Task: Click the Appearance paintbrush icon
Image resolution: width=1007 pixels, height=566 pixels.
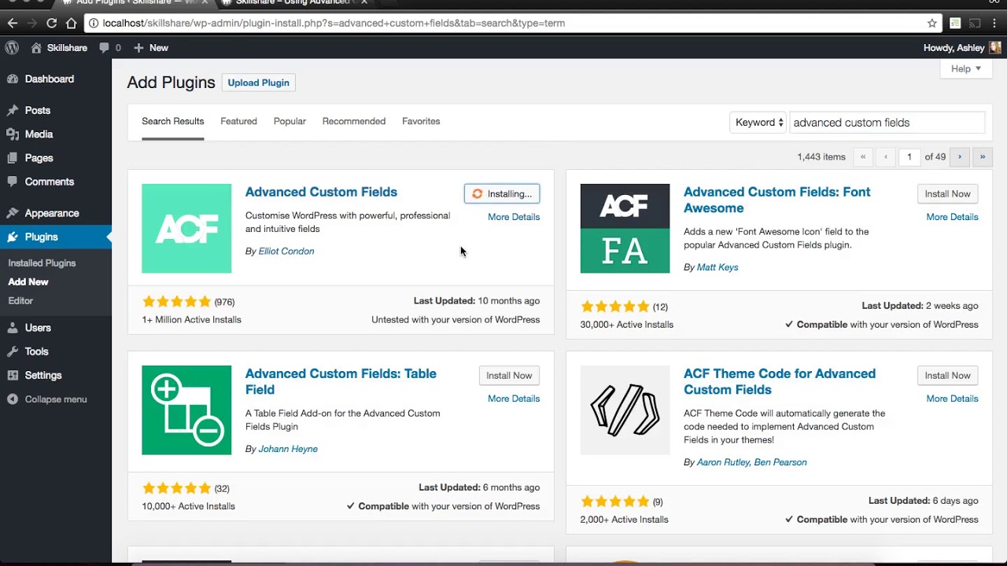Action: 13,213
